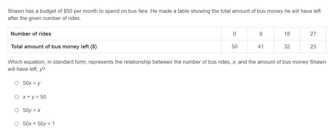
Task: Click the "Total amount of bus money left ($)" header
Action: [54, 46]
